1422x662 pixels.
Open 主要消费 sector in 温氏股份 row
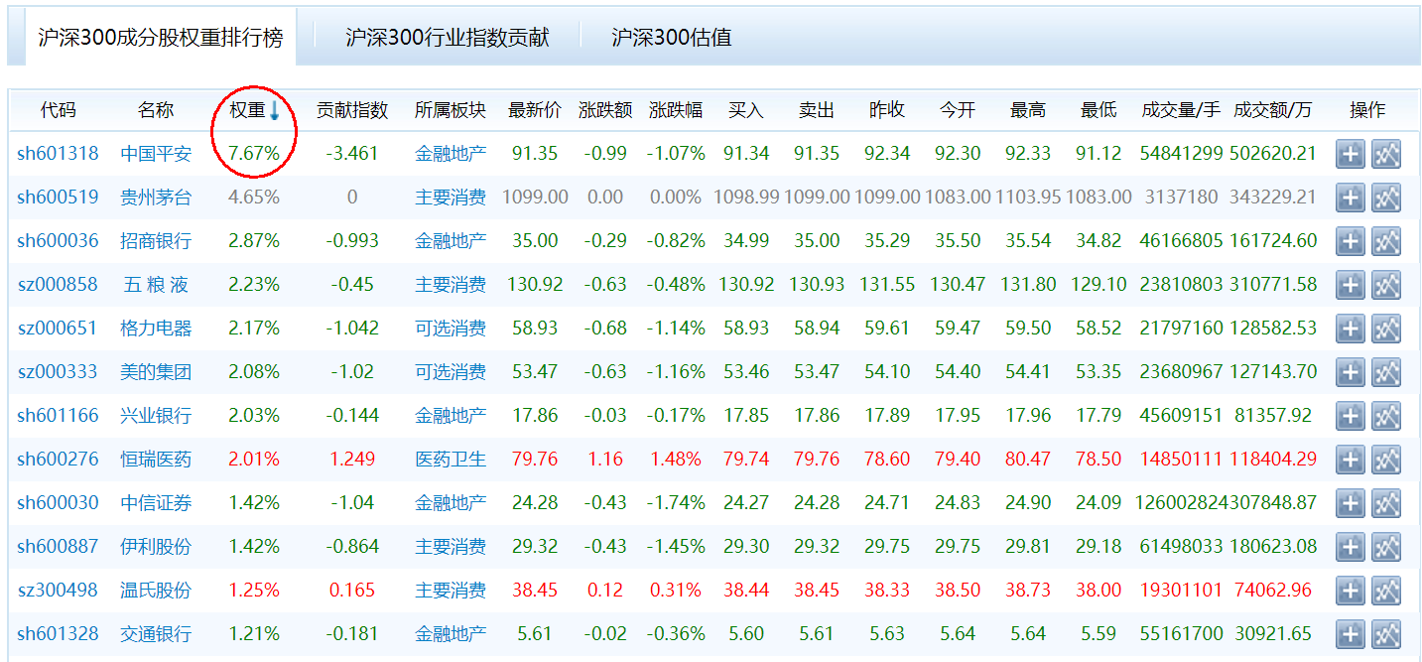451,591
